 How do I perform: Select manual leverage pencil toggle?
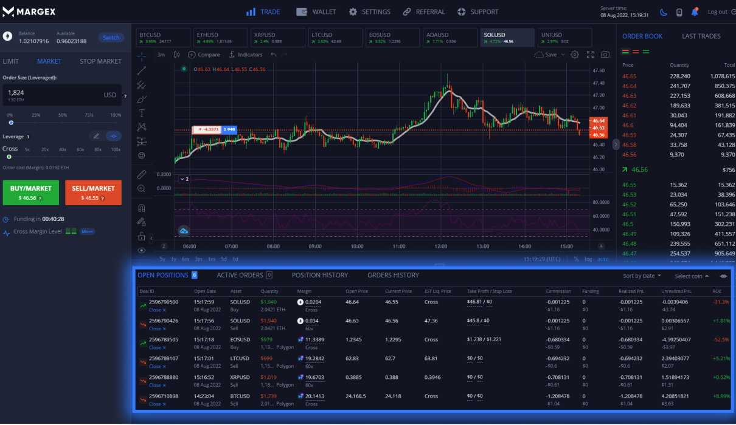[x=95, y=136]
